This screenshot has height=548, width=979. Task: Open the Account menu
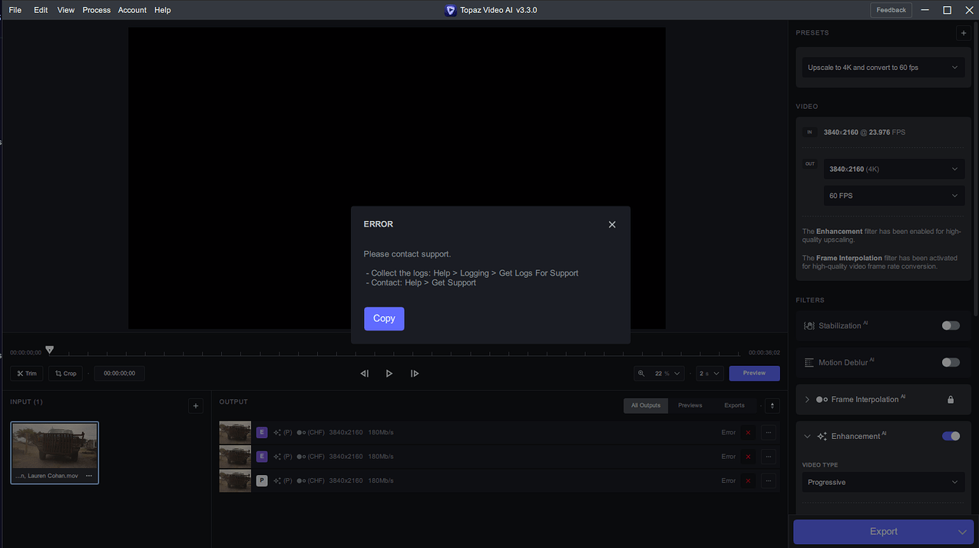tap(132, 10)
